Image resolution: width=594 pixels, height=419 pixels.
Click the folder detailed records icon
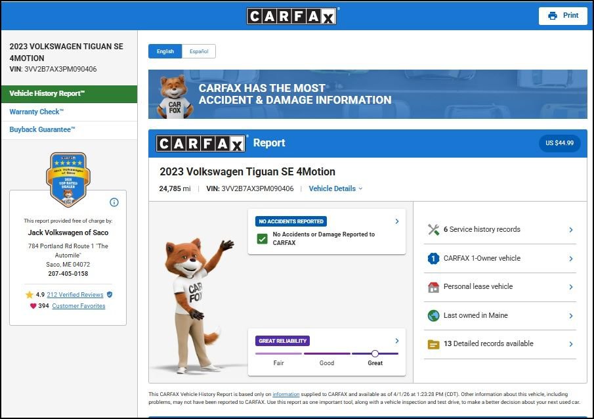point(433,344)
